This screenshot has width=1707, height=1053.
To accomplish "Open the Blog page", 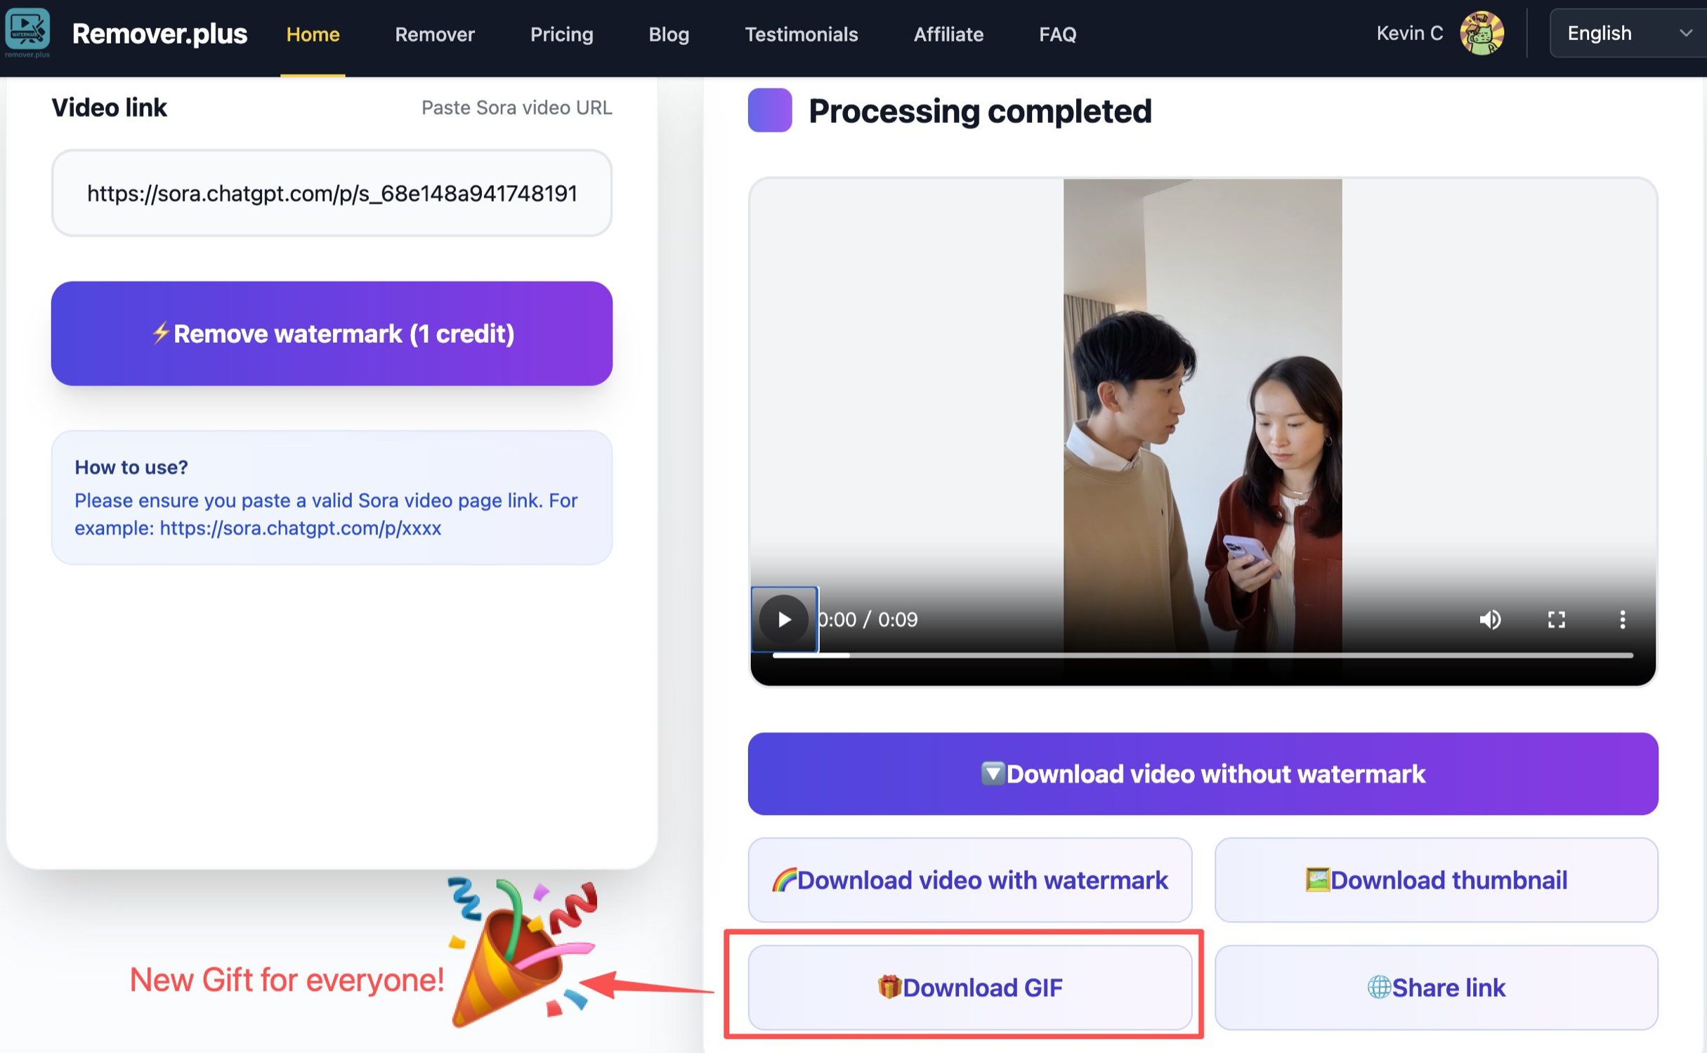I will coord(668,34).
